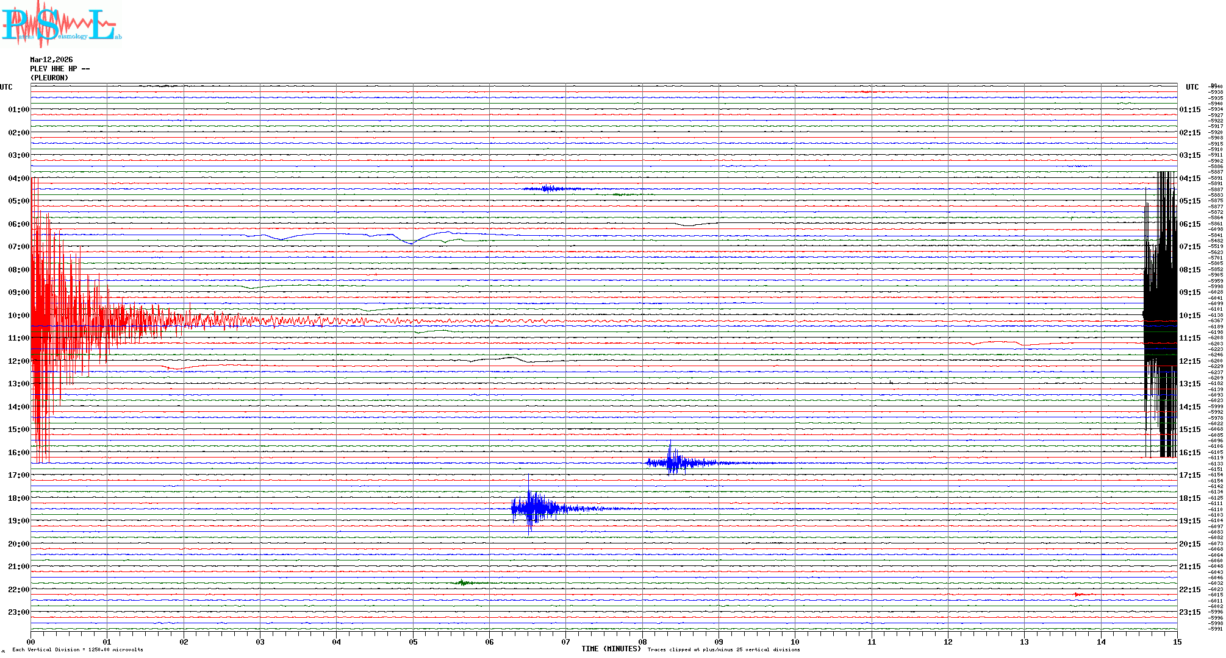Click the Mar12,2026 date label
Viewport: 1226px width, 658px height.
point(51,60)
